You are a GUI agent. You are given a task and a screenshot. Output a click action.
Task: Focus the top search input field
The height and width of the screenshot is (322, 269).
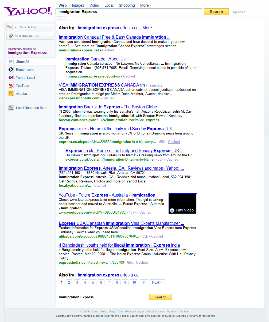point(129,12)
